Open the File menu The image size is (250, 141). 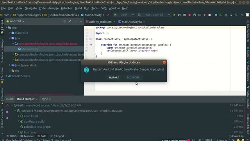coord(4,8)
